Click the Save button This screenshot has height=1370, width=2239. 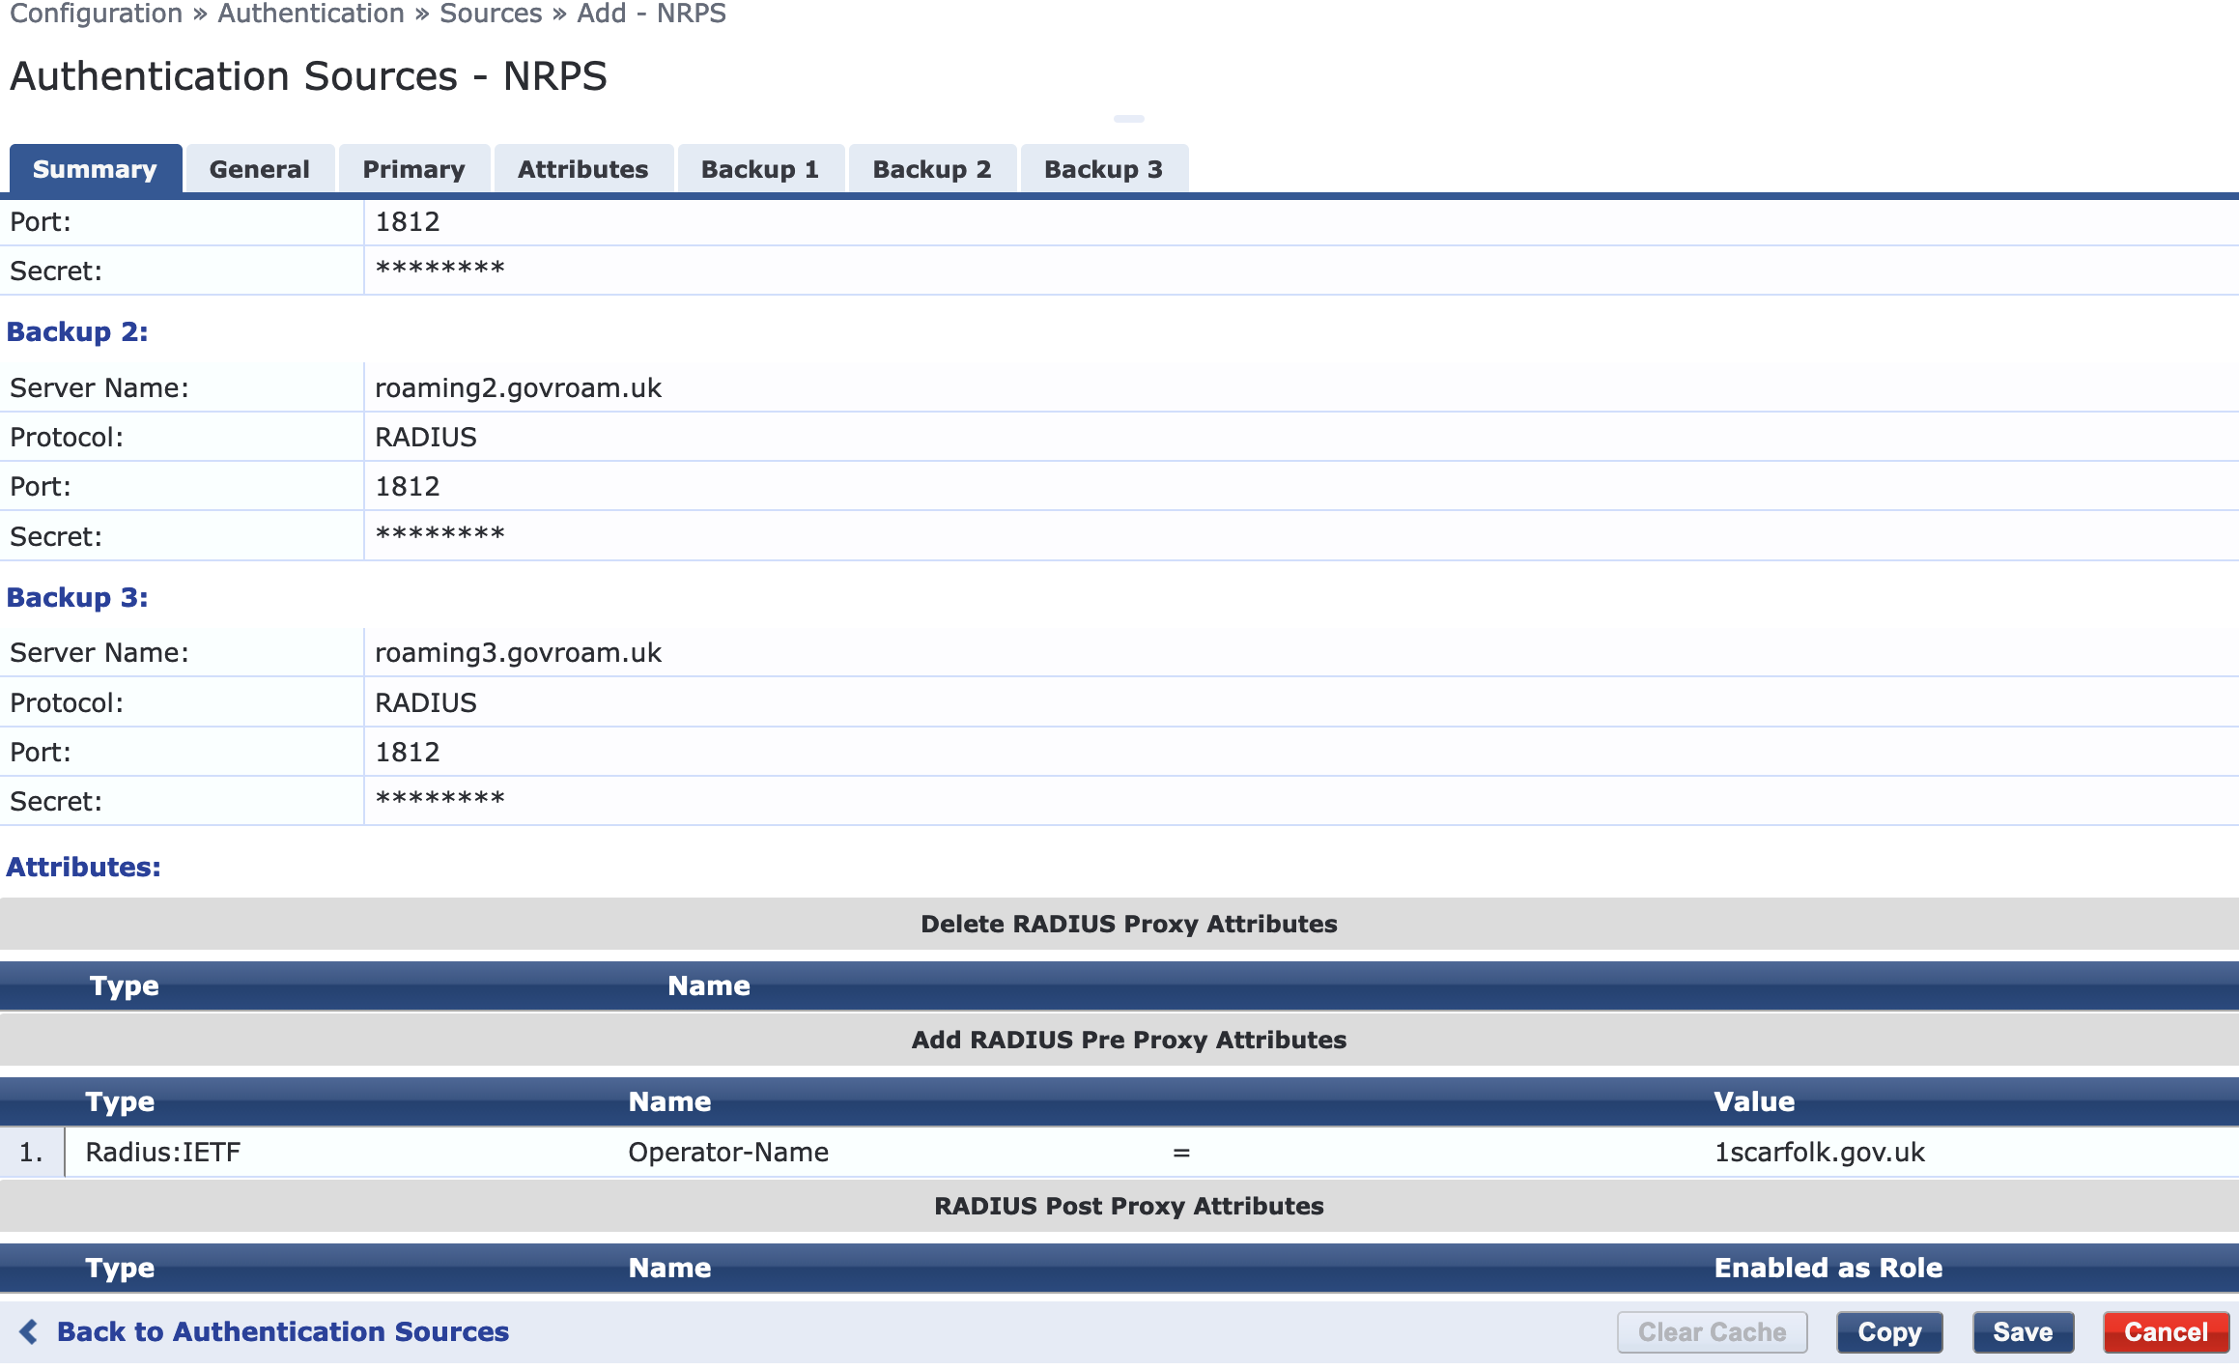2022,1331
